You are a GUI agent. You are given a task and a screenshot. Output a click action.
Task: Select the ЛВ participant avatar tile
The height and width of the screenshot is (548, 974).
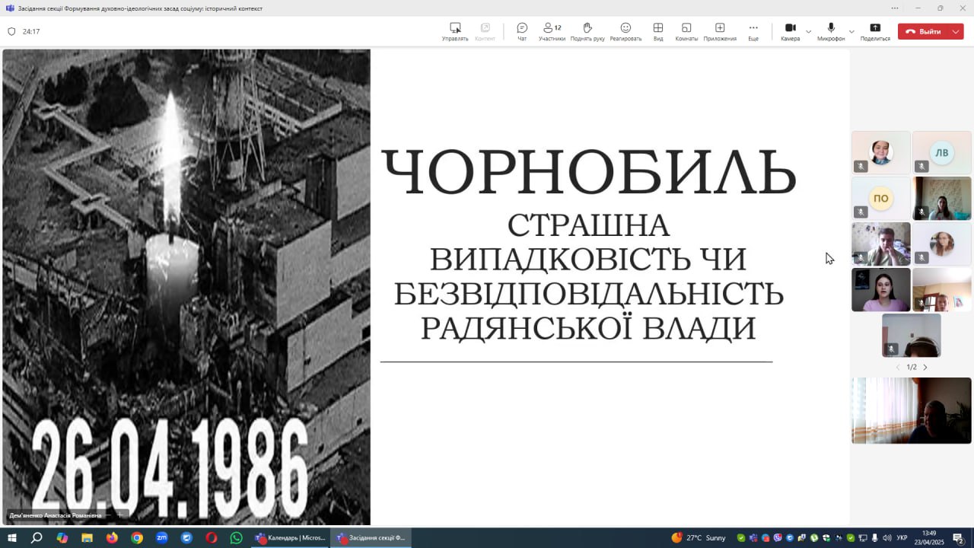(x=942, y=153)
